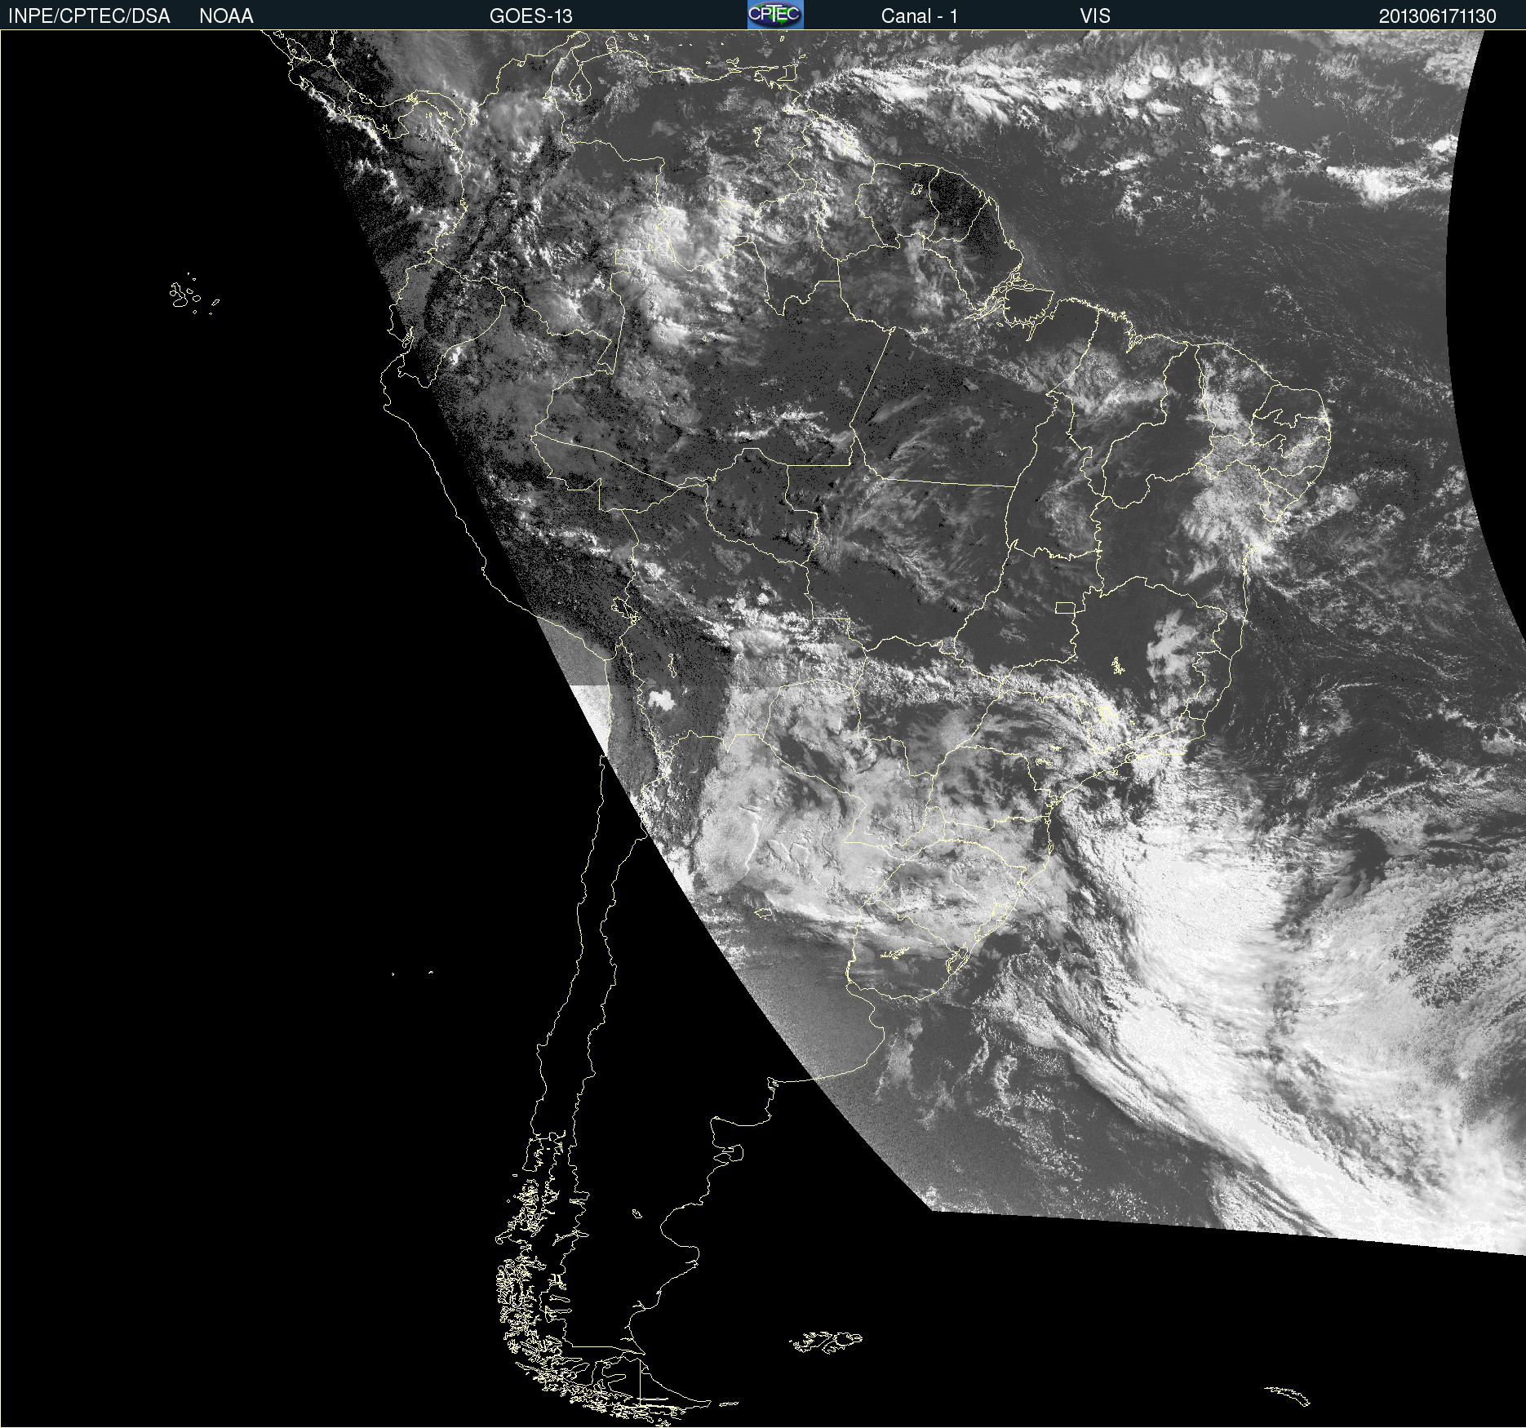Select the GOES-13 satellite label
Screen dimensions: 1526x1428
530,16
